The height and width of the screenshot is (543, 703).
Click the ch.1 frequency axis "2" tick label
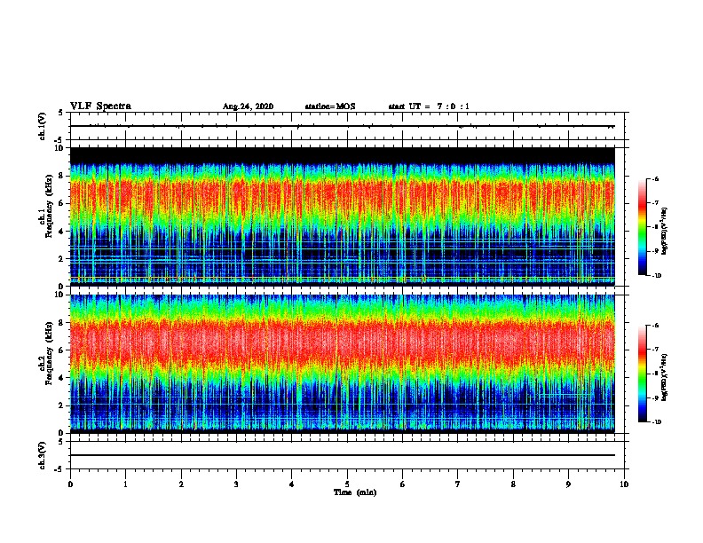[62, 258]
